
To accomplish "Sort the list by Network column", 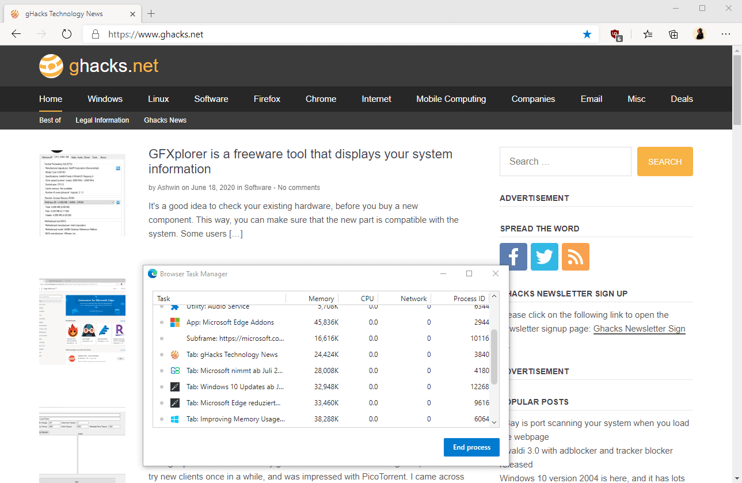I will point(405,298).
